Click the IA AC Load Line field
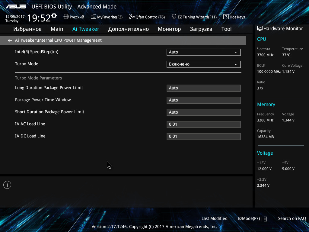Viewport: 309px width, 232px height. pos(204,124)
